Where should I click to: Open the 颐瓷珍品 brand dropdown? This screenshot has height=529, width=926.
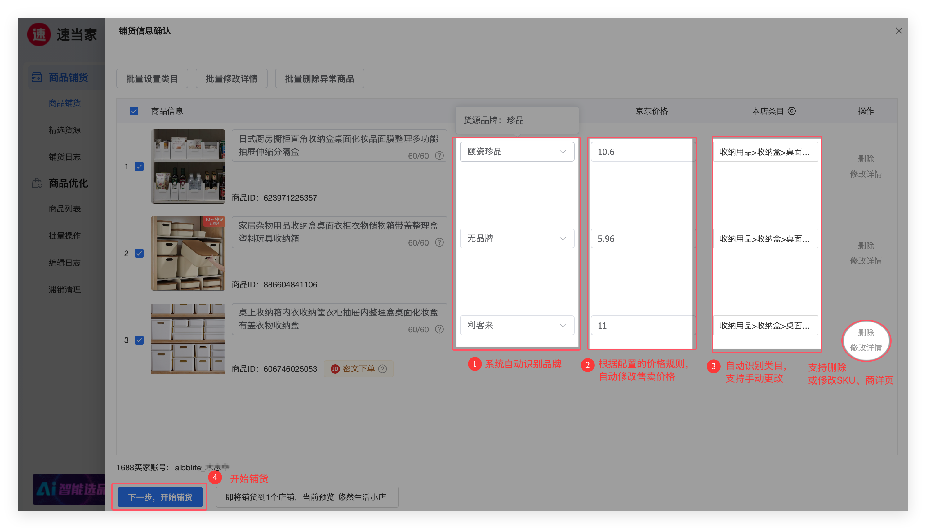click(x=517, y=152)
